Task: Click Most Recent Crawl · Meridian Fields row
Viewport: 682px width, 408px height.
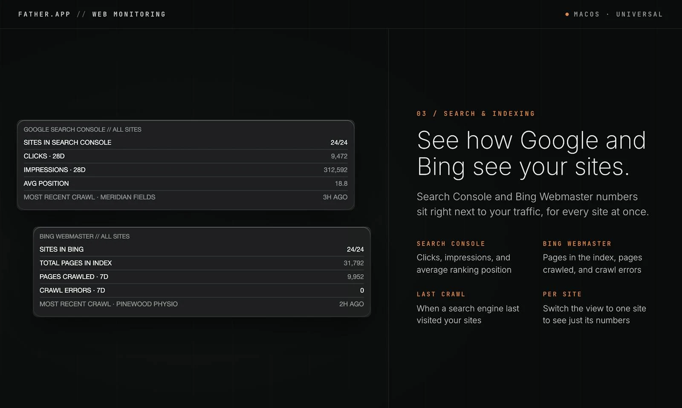Action: (185, 197)
